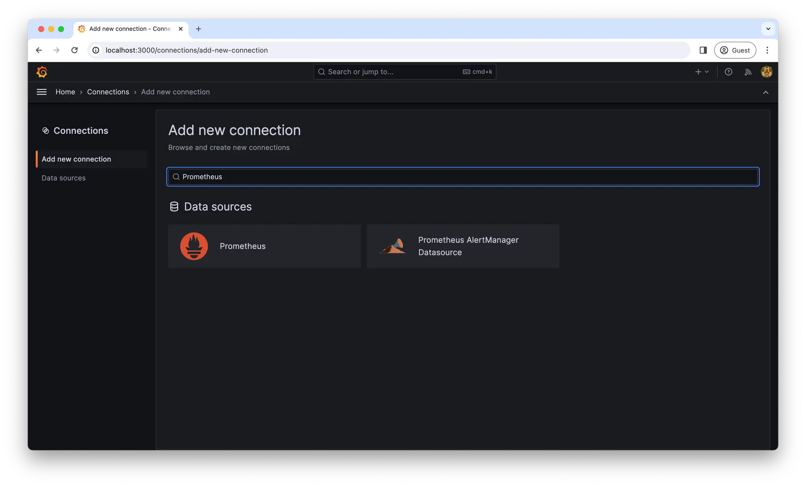Open the user profile avatar
Image resolution: width=806 pixels, height=487 pixels.
point(767,72)
